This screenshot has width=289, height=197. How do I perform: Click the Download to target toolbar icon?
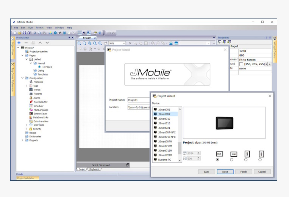tap(50, 33)
